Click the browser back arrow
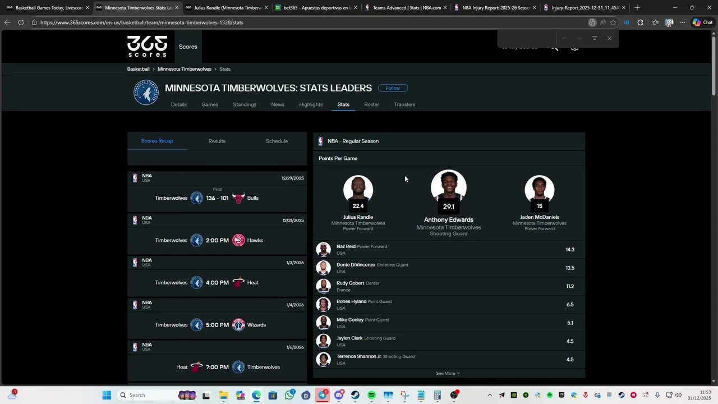Screen dimensions: 718x404 tap(7, 22)
